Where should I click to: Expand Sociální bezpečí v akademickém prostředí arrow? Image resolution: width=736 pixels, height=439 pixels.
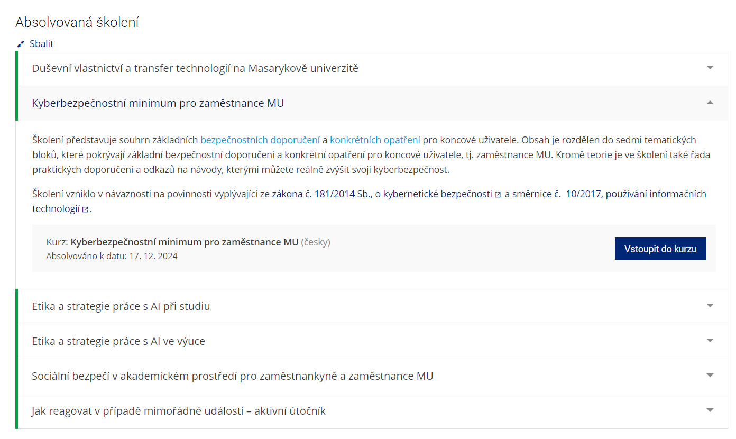(710, 376)
